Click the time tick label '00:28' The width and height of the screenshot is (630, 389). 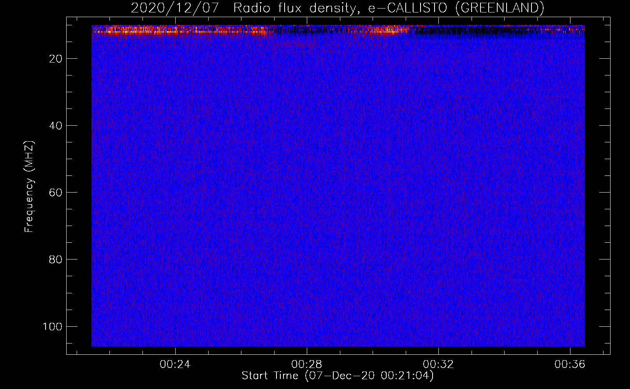coord(307,364)
